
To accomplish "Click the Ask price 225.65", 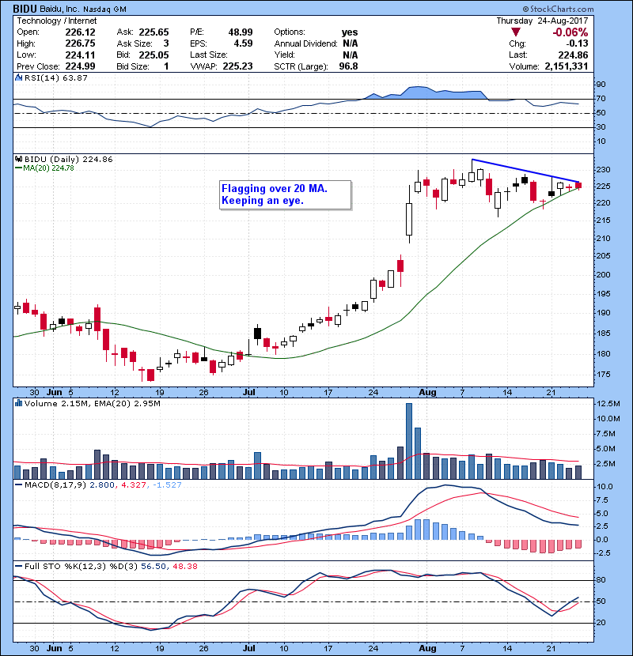I will coord(154,32).
